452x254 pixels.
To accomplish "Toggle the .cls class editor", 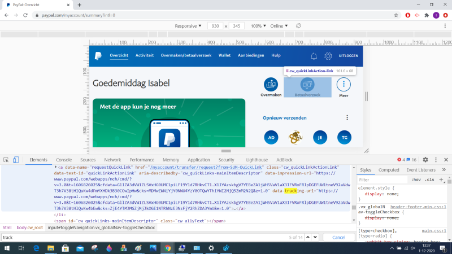I will pos(429,179).
